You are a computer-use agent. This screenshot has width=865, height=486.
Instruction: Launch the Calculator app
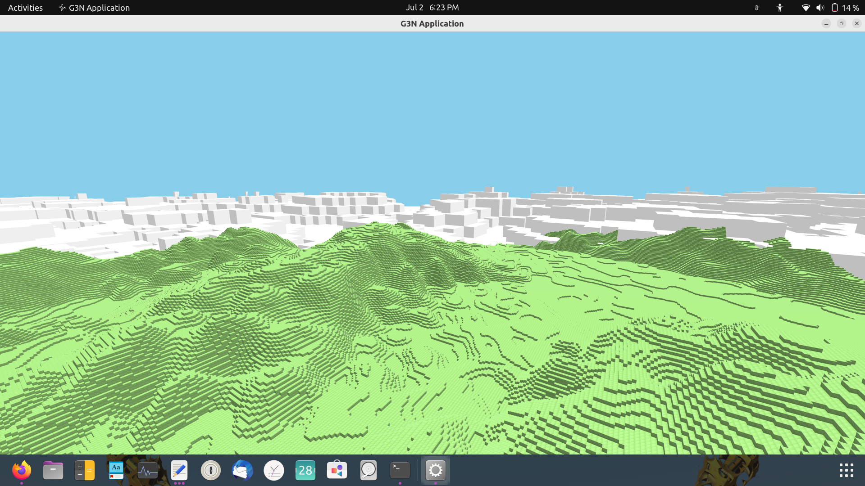click(x=85, y=471)
